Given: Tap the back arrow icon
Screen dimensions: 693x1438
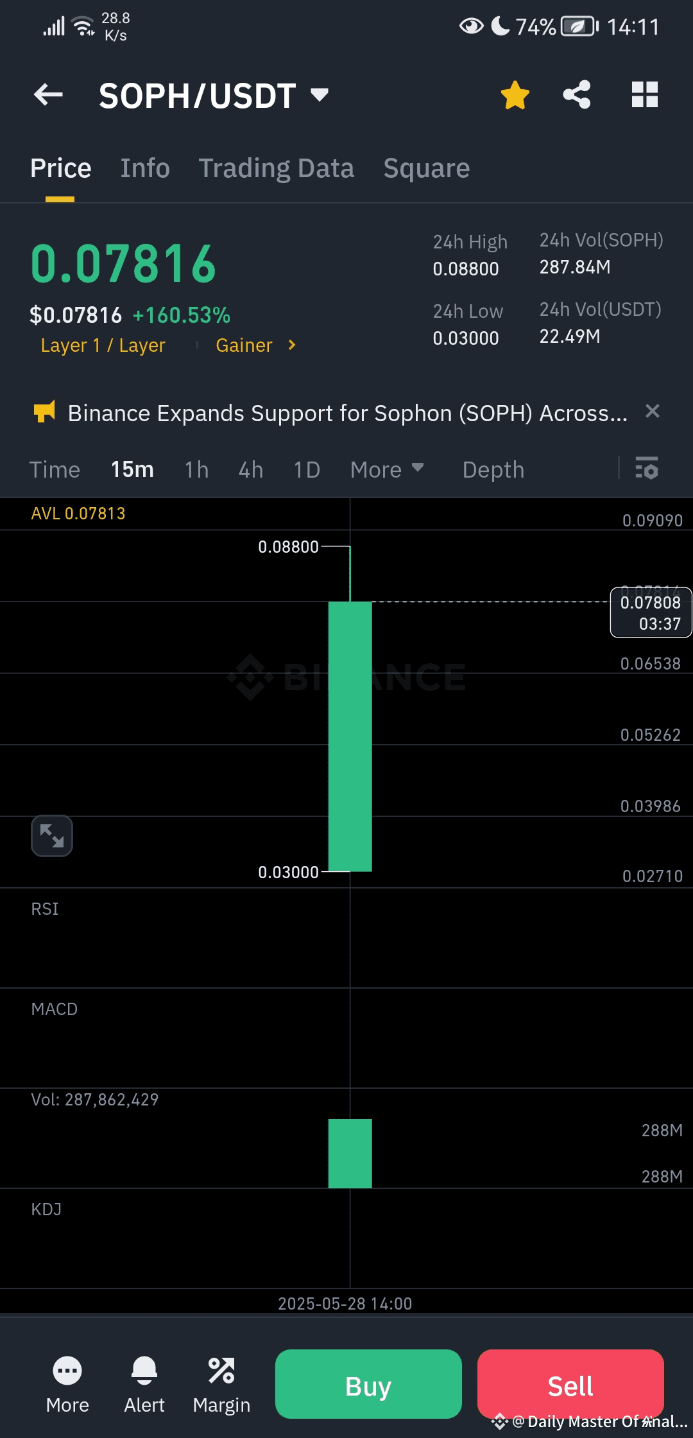Looking at the screenshot, I should point(48,95).
